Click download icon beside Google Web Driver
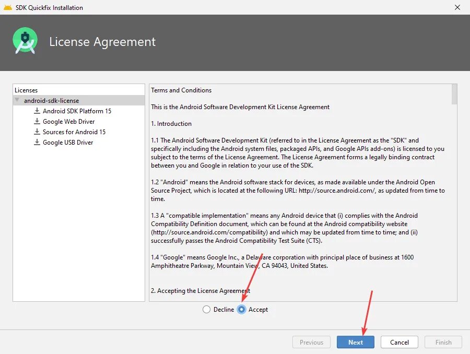Screen dimensions: 470x354 [37, 122]
